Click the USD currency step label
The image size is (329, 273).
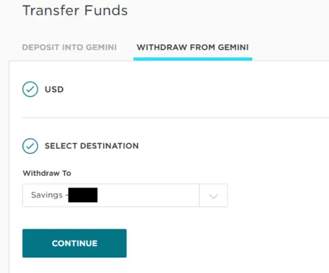[x=54, y=89]
